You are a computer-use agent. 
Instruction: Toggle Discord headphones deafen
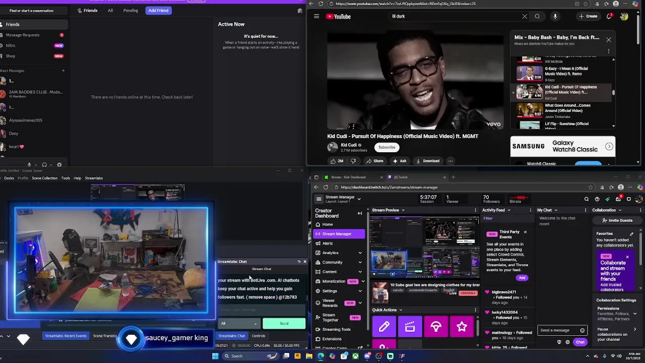pyautogui.click(x=44, y=164)
